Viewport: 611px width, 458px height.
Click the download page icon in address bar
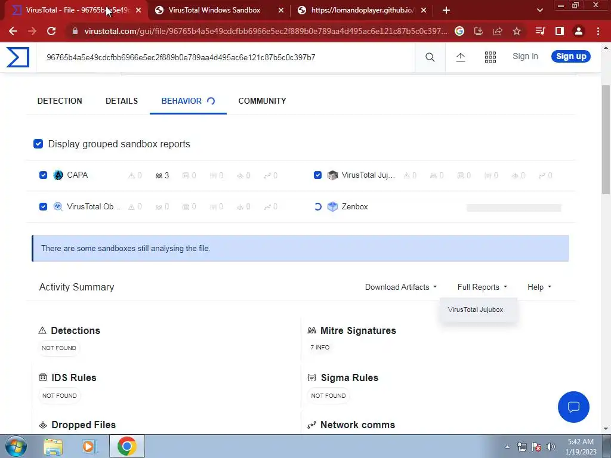pos(479,31)
